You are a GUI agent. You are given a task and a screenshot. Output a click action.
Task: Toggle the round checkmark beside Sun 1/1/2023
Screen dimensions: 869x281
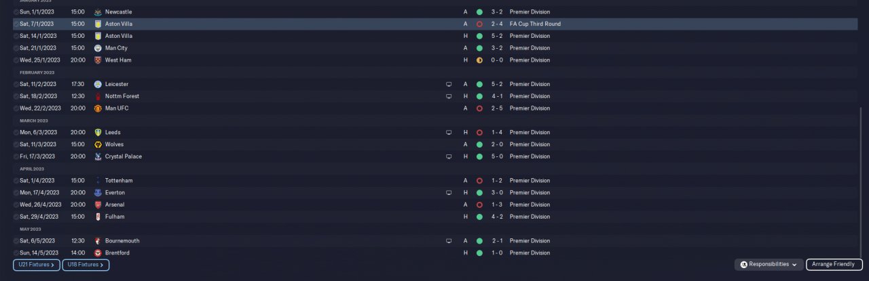tap(16, 12)
